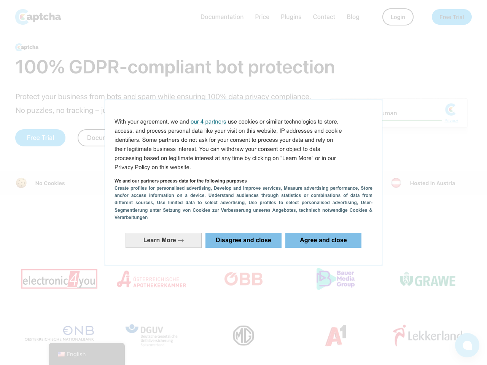The height and width of the screenshot is (365, 487).
Task: Click the No Cookies feature icon
Action: click(x=21, y=183)
